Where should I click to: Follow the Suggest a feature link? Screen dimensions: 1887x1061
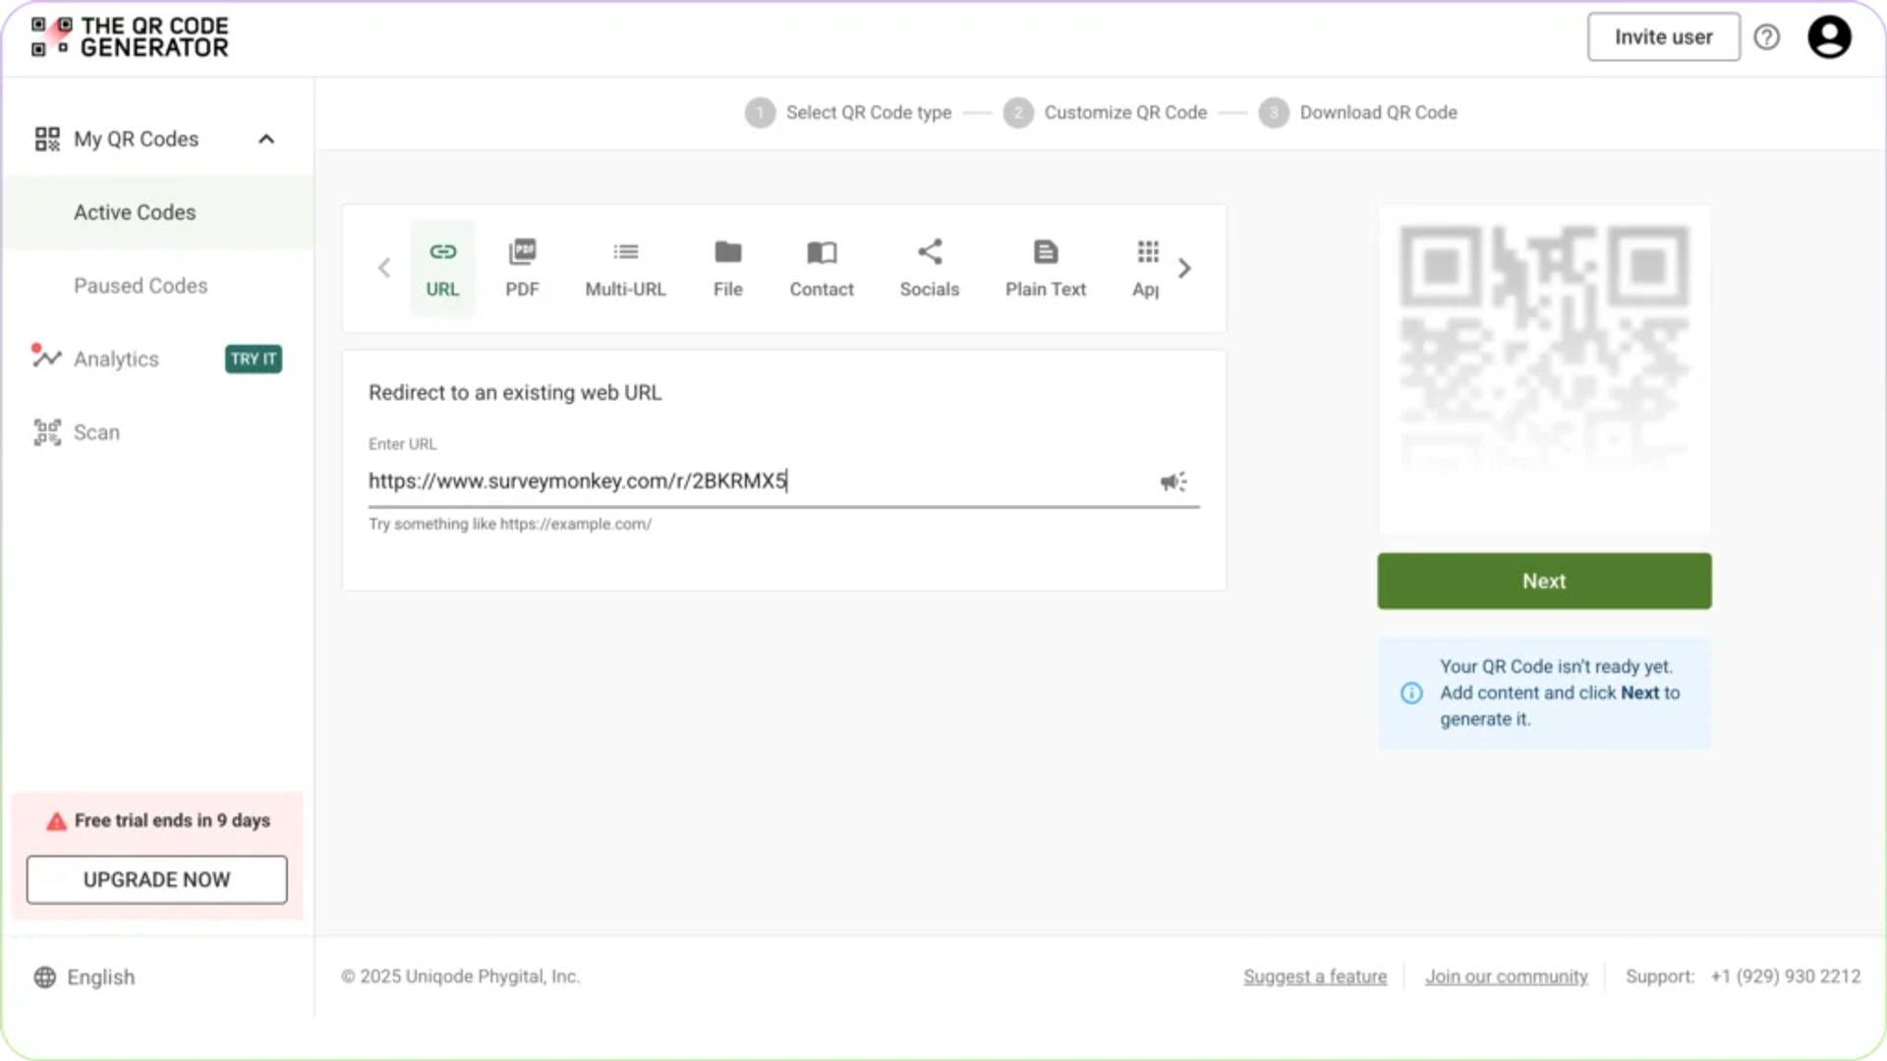point(1315,977)
